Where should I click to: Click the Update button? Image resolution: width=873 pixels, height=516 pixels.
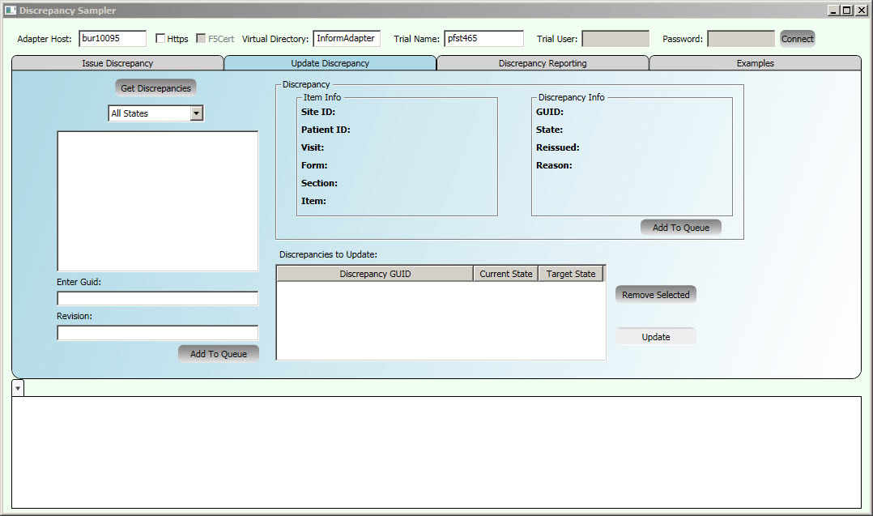(x=656, y=337)
